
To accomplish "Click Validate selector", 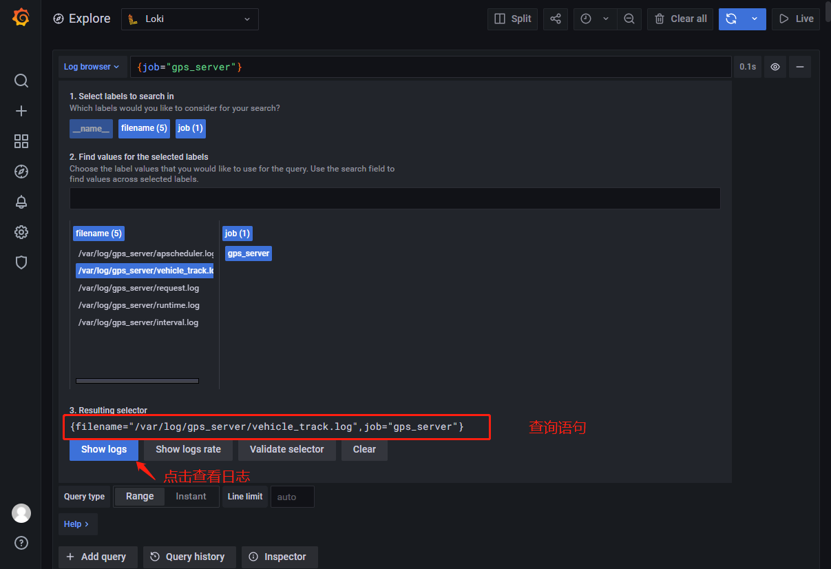I will (287, 449).
